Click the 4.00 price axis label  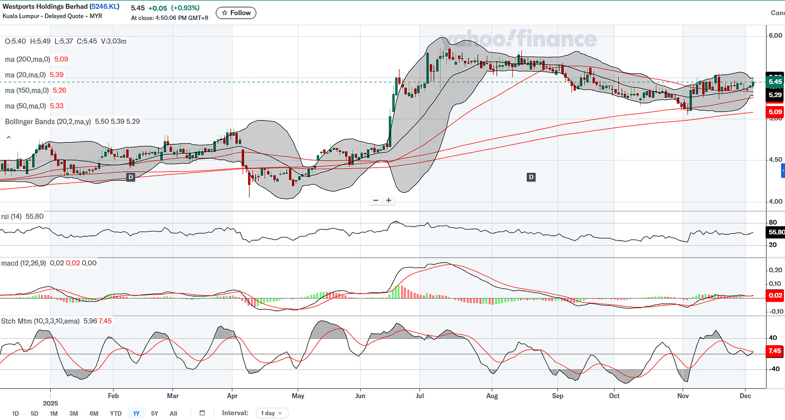pos(775,201)
